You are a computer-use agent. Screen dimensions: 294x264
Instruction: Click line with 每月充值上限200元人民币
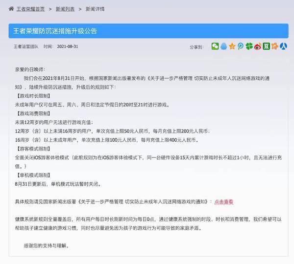pos(113,131)
